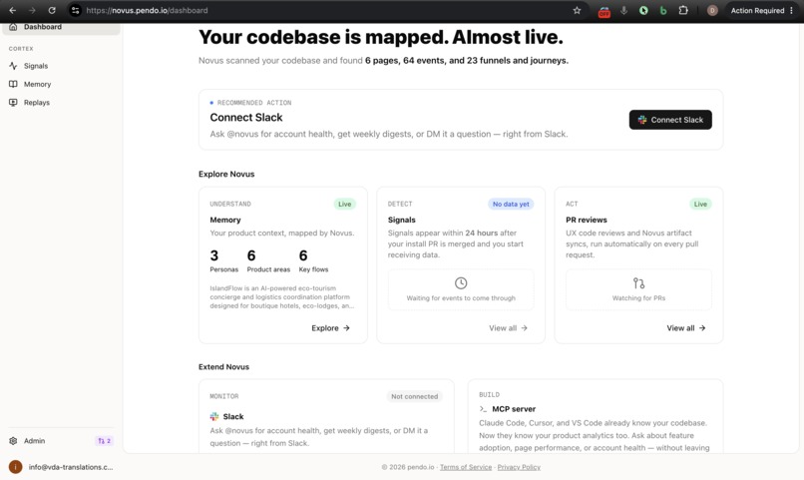The width and height of the screenshot is (804, 480).
Task: Click the No data yet badge
Action: coord(511,205)
